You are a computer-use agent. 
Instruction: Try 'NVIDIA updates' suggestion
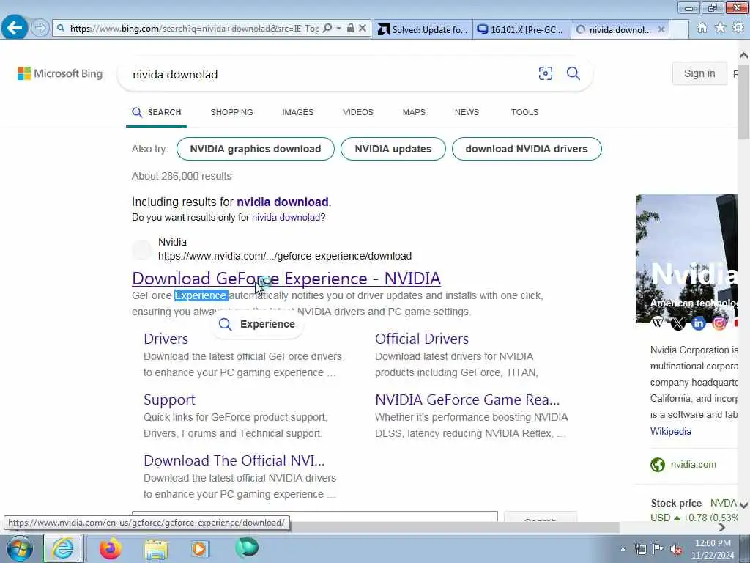(x=393, y=149)
